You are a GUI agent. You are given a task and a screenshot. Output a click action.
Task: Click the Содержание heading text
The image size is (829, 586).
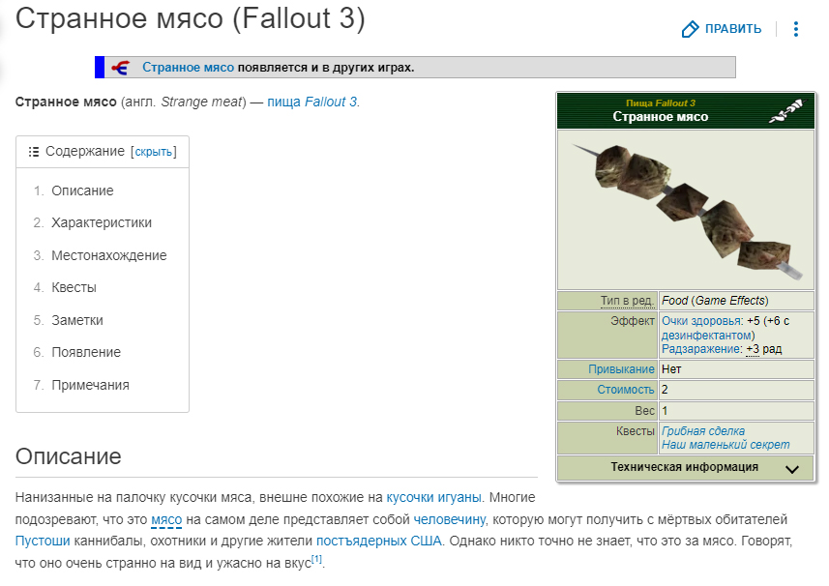[85, 152]
